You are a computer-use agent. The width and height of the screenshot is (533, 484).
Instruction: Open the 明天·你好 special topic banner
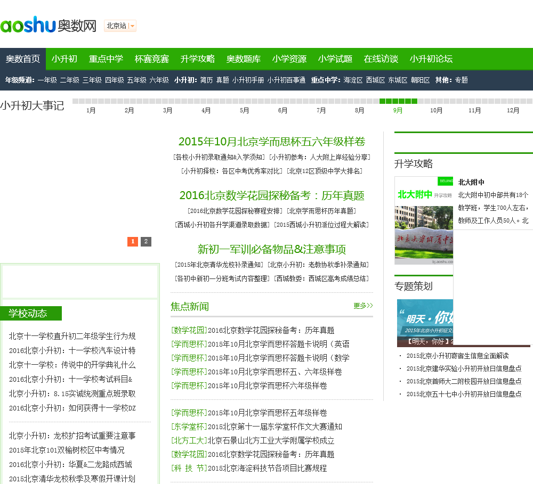point(425,323)
